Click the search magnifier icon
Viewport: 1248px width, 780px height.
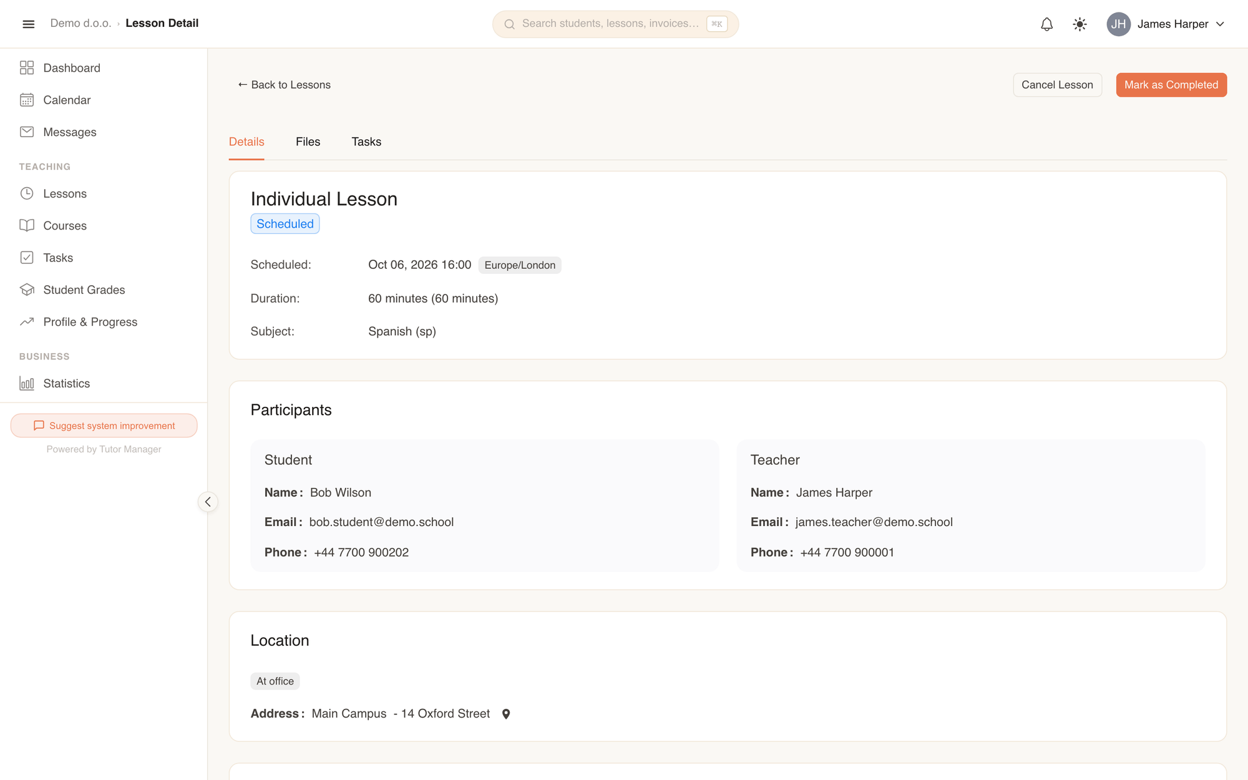pyautogui.click(x=509, y=24)
